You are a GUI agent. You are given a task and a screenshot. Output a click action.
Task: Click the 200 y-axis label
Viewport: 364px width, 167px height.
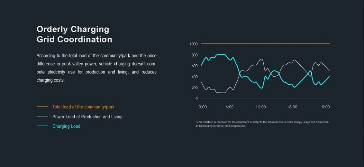[x=195, y=88]
